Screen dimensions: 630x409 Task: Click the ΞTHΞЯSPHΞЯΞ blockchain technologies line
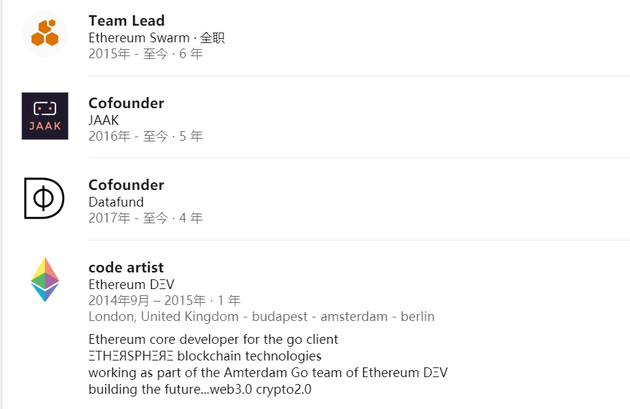[x=205, y=356]
